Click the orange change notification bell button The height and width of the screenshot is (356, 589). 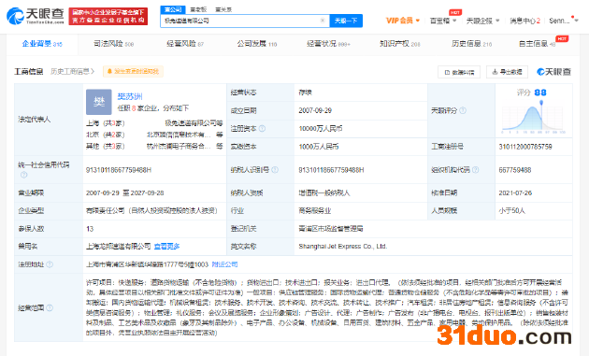[x=133, y=71]
